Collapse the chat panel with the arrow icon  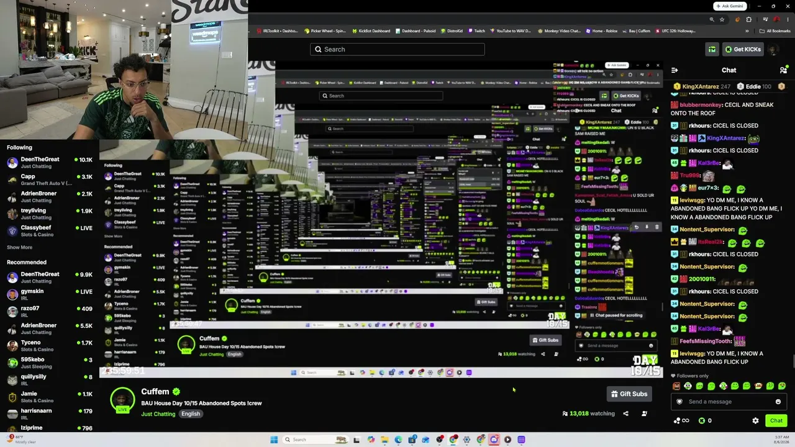point(675,70)
